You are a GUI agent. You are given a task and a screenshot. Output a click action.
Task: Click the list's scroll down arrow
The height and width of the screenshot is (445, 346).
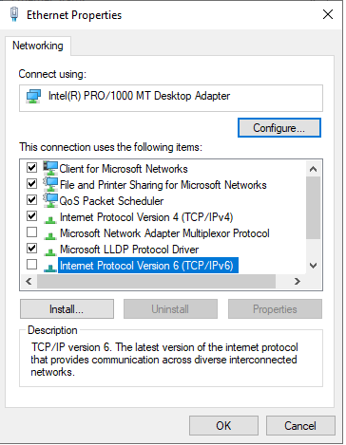tap(313, 266)
